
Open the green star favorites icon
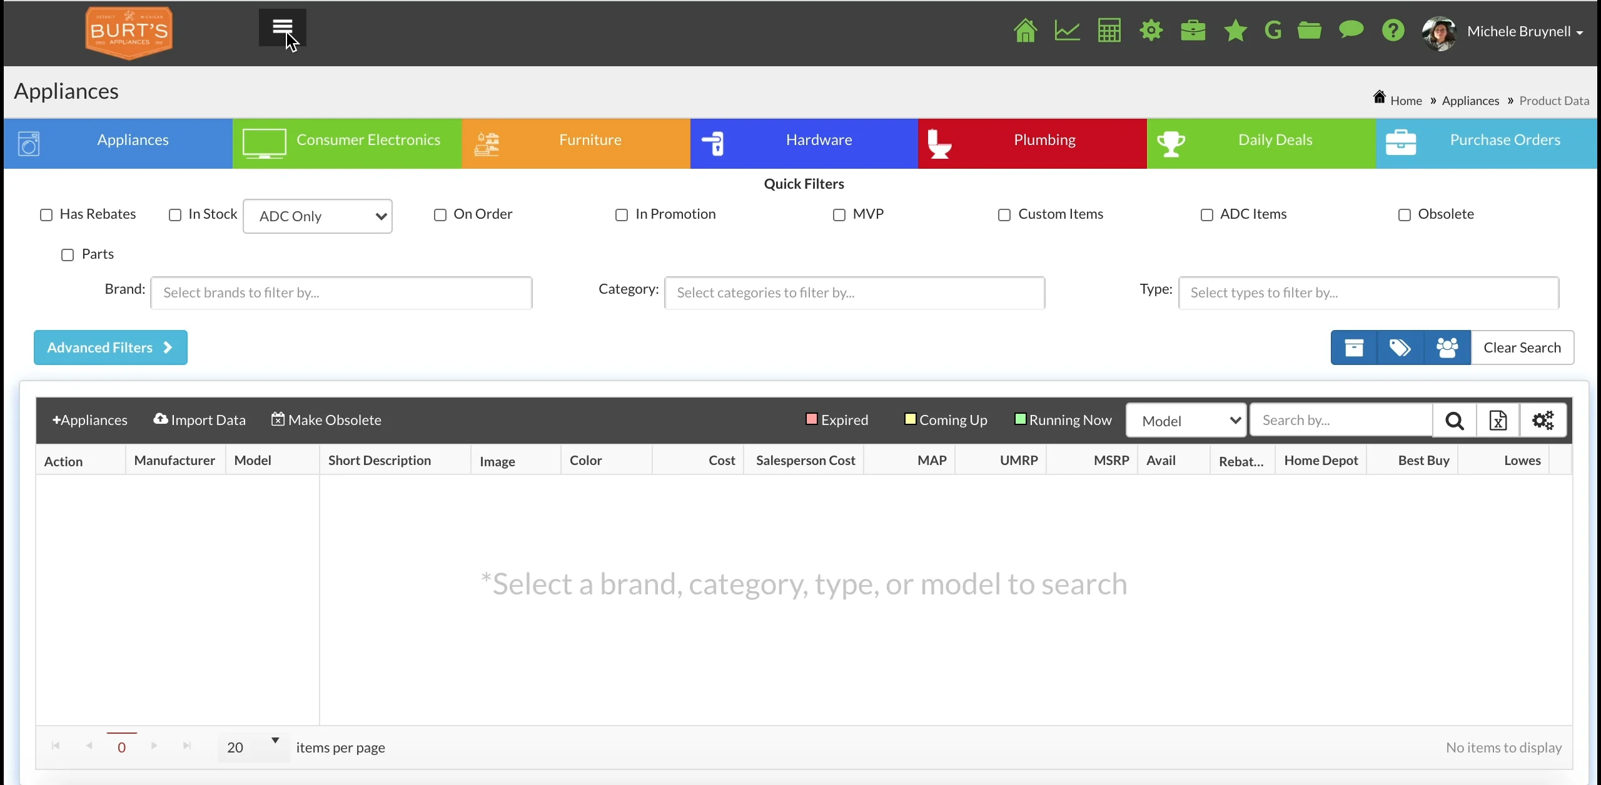(1235, 31)
